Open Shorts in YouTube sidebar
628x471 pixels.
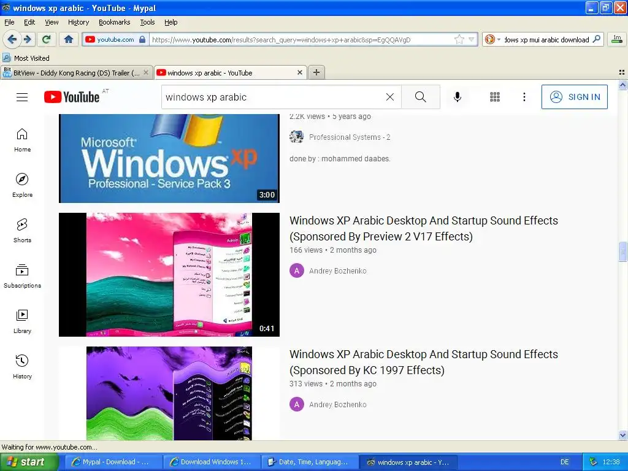click(x=23, y=231)
